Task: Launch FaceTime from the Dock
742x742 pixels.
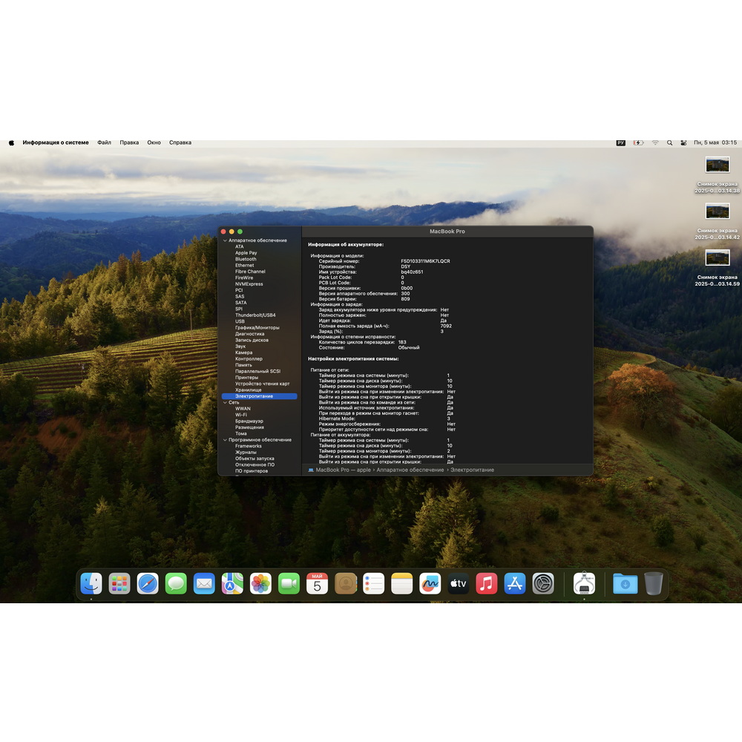Action: click(x=289, y=583)
